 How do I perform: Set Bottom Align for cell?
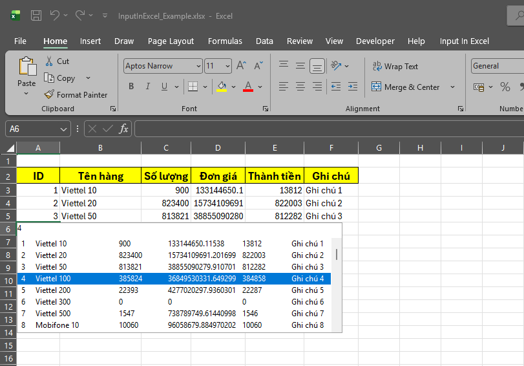(317, 66)
